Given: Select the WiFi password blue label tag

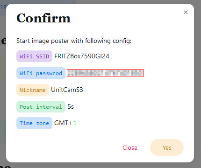Looking at the screenshot, I should [x=41, y=73].
